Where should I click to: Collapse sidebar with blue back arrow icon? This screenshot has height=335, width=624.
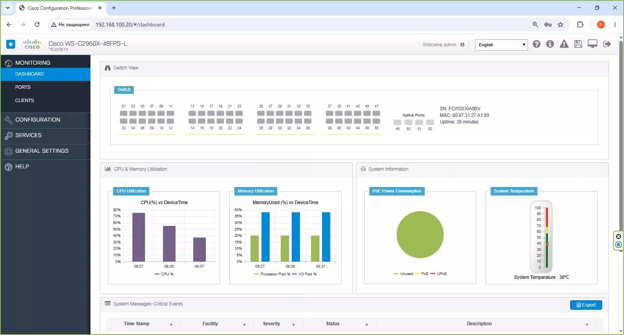point(11,44)
